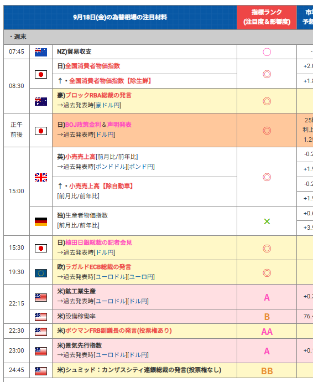Click the double circle rank for ブロックRBA総裁
Screen dimensions: 313x382
coord(267,101)
